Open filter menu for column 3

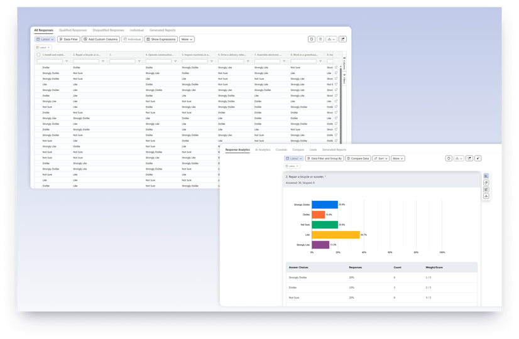point(139,61)
